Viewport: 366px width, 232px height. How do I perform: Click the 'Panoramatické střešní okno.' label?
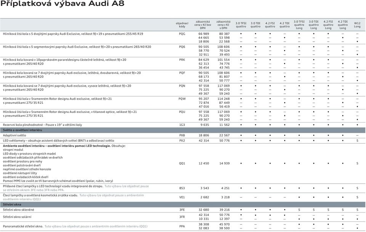23,226
